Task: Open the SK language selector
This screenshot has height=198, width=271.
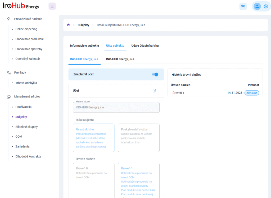Action: click(x=243, y=6)
